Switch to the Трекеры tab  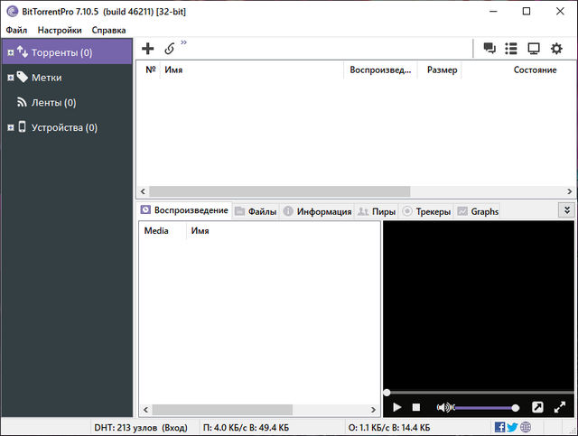pyautogui.click(x=426, y=211)
